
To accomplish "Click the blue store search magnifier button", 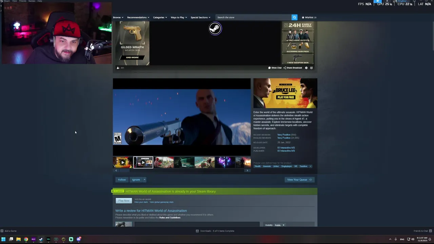I will point(294,17).
